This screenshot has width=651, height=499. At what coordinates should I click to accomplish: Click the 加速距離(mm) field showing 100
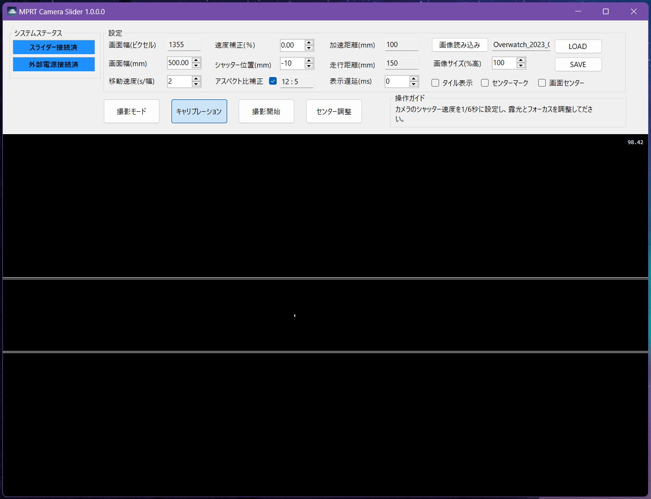(401, 45)
